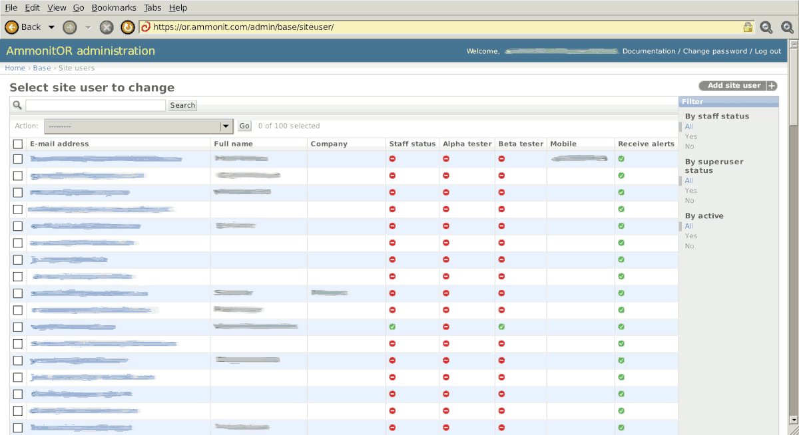The width and height of the screenshot is (799, 435).
Task: Click the green Receive alerts icon on first row
Action: click(x=621, y=158)
